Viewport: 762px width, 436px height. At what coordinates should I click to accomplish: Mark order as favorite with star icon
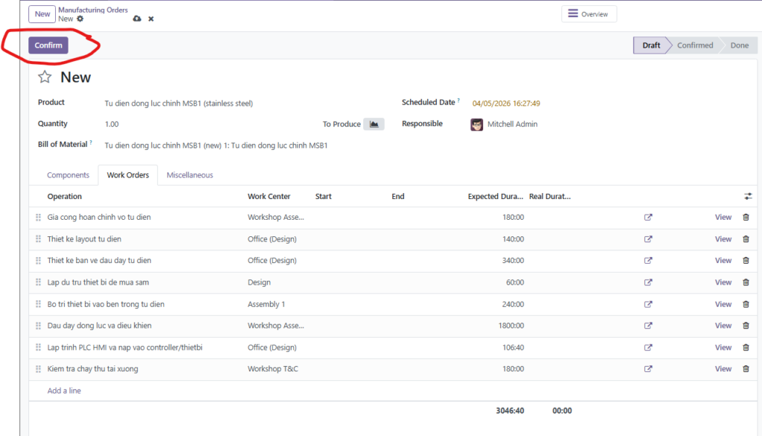[x=45, y=77]
